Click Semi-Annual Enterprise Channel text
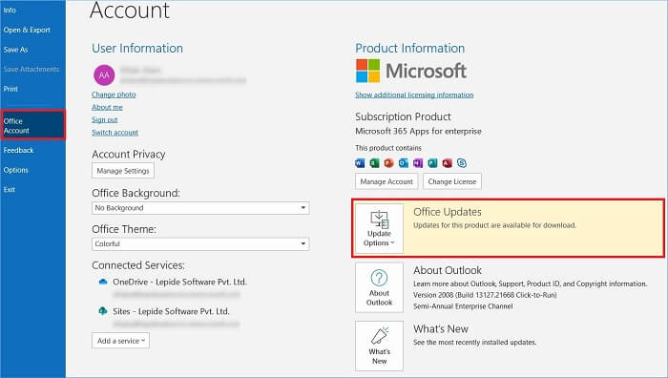This screenshot has height=378, width=668. click(x=463, y=306)
